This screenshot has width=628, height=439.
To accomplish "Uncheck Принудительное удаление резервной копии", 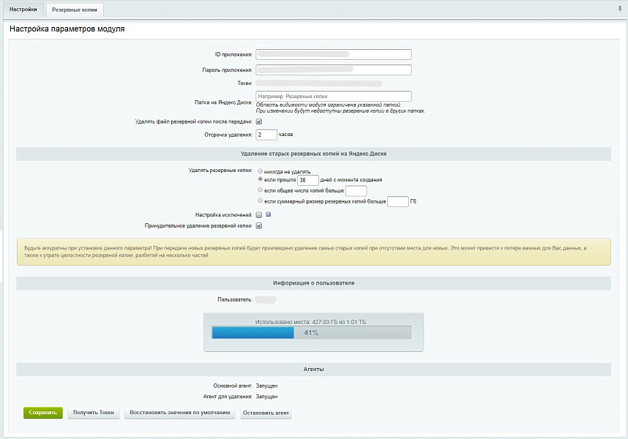I will [x=258, y=226].
